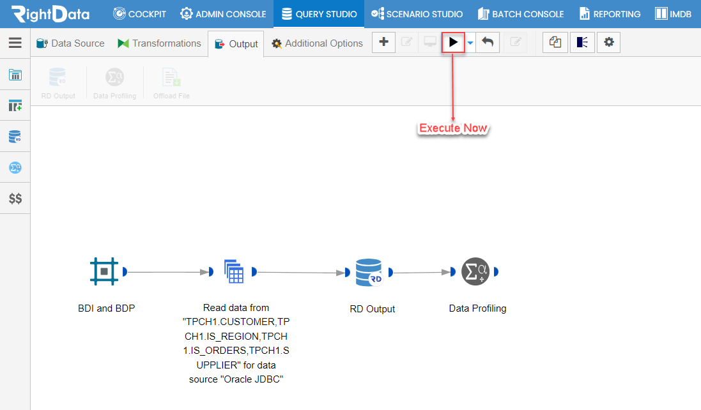Viewport: 701px width, 410px height.
Task: Open the Transformations tab
Action: point(159,43)
